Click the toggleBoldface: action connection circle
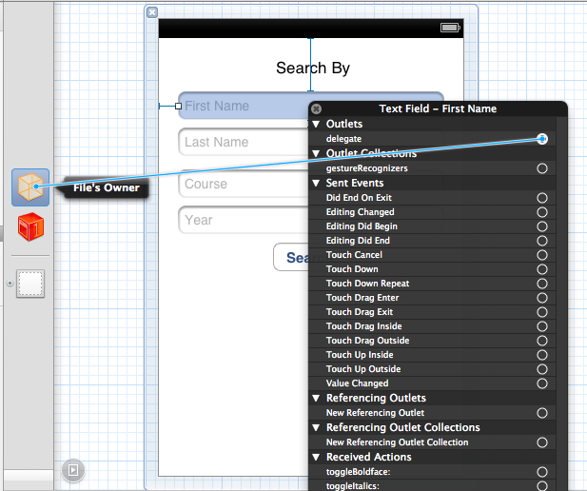 click(x=542, y=472)
